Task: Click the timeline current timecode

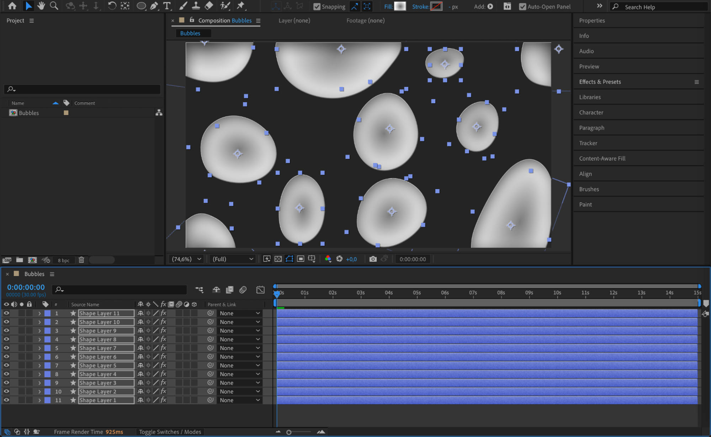Action: [26, 287]
